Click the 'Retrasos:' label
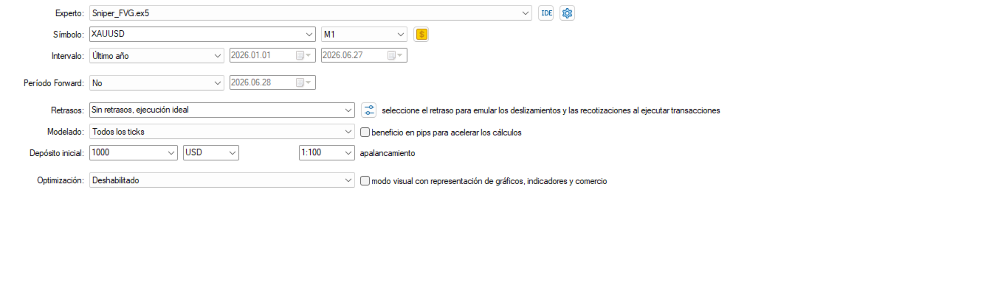The height and width of the screenshot is (290, 981). coord(66,110)
